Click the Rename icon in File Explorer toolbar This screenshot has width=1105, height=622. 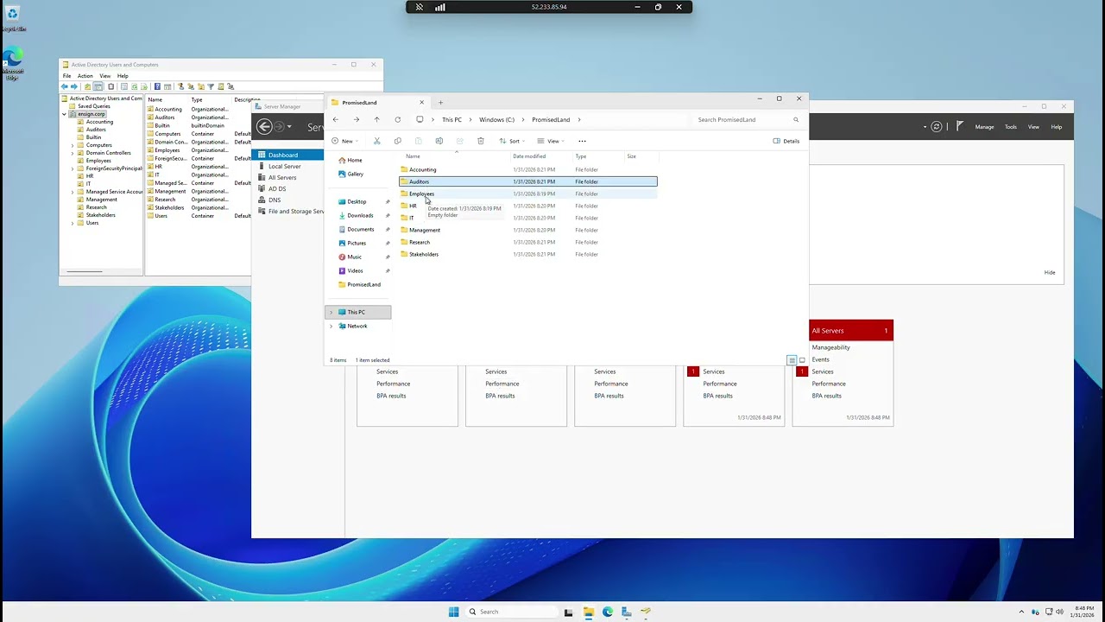pyautogui.click(x=439, y=141)
